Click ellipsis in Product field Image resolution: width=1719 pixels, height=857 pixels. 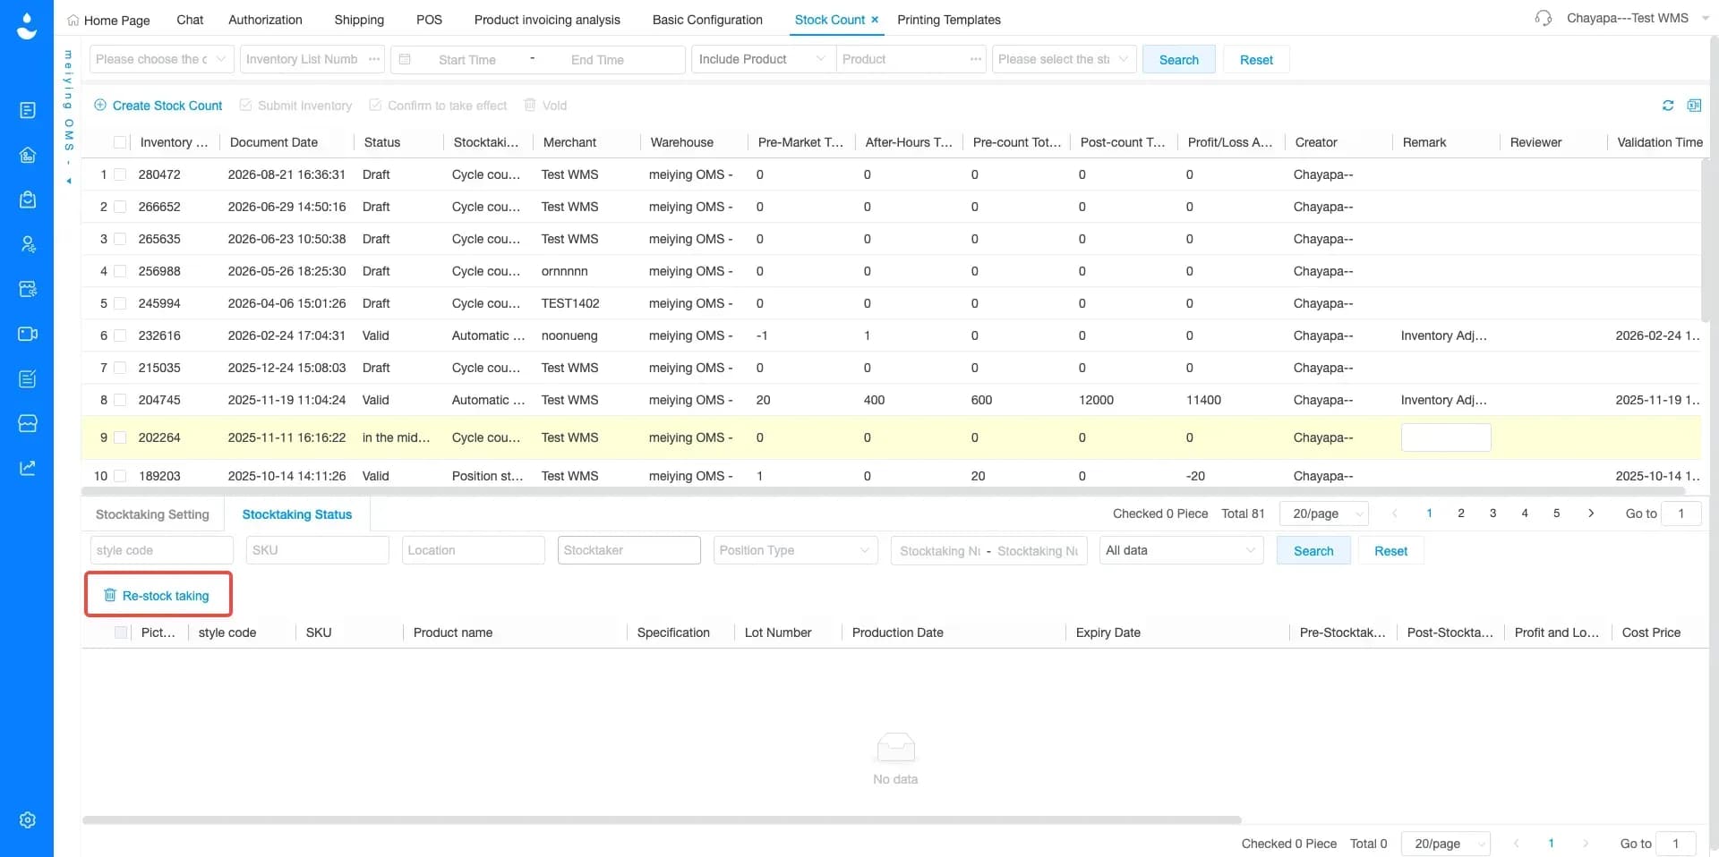pos(975,59)
